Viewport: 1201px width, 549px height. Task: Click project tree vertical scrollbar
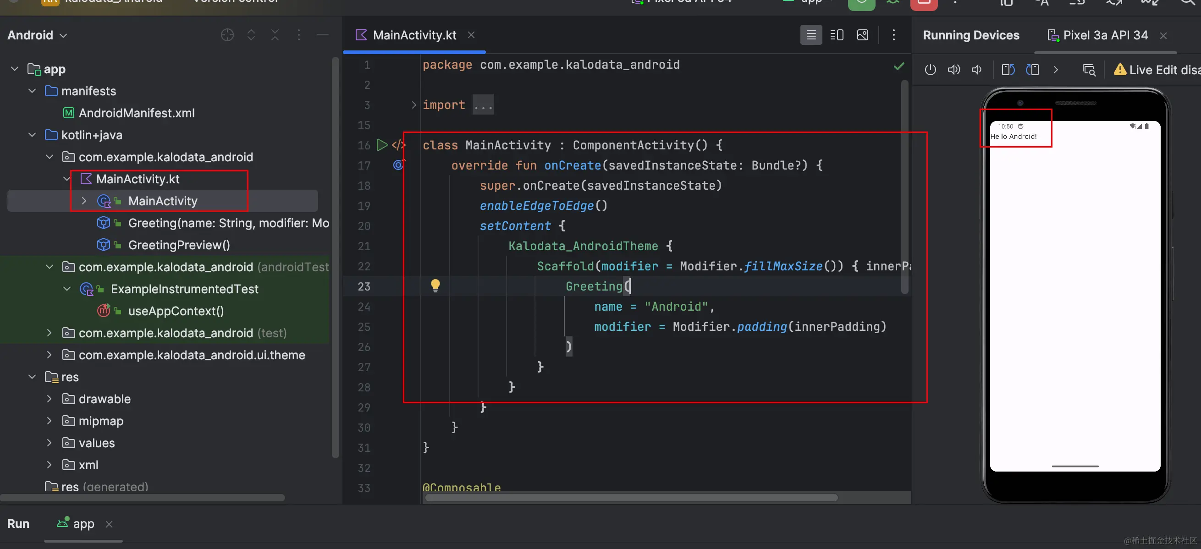[335, 257]
